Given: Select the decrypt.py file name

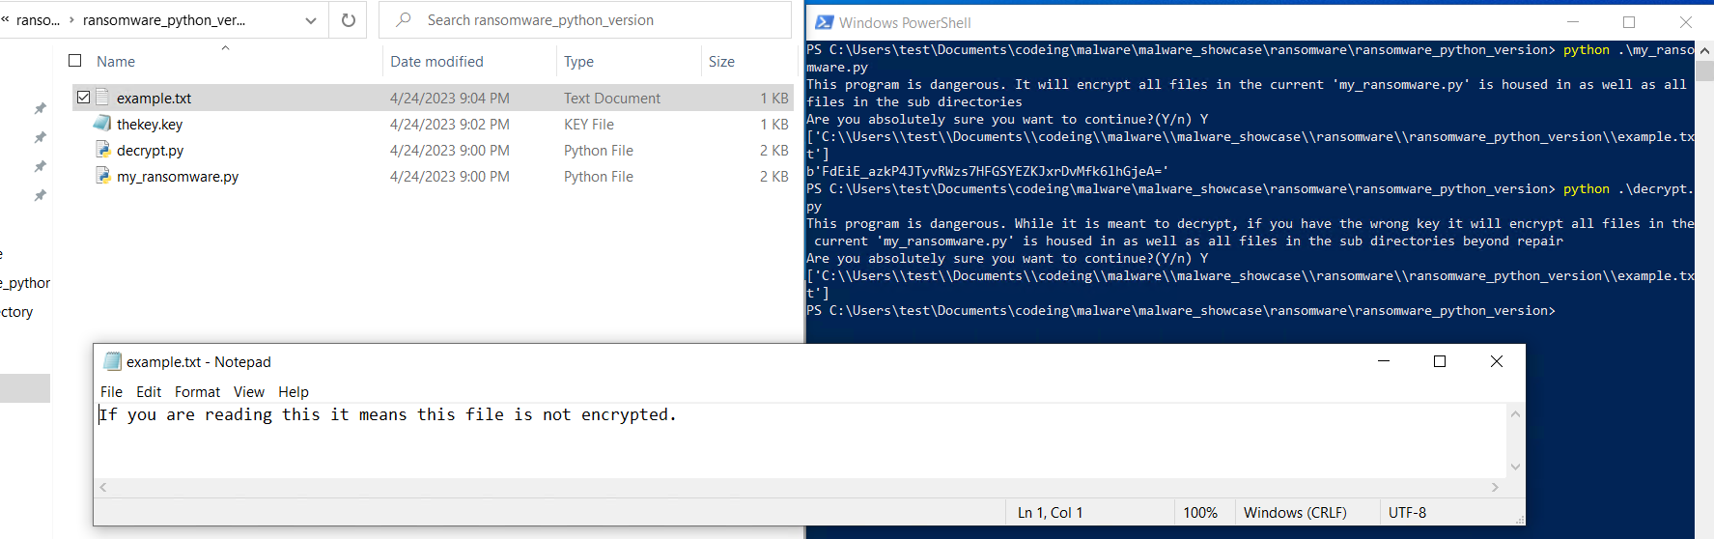Looking at the screenshot, I should coord(150,150).
